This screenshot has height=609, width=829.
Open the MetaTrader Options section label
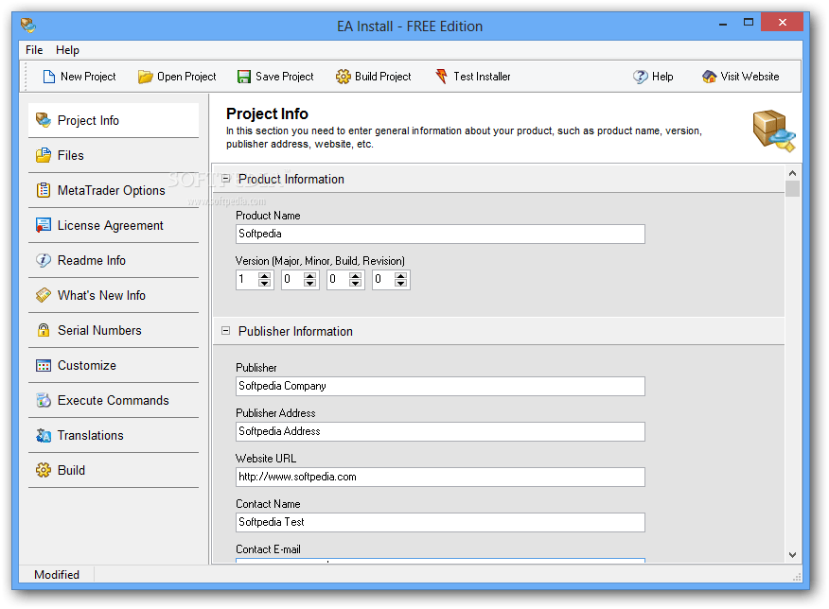coord(112,191)
